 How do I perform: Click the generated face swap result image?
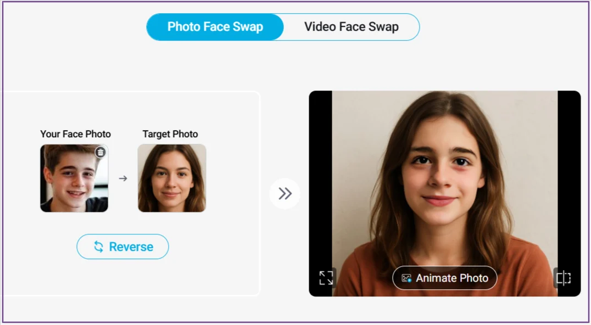(x=445, y=181)
